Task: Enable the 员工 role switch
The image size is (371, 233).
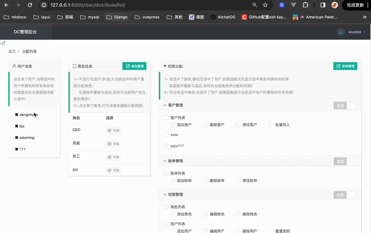Action: click(x=113, y=157)
